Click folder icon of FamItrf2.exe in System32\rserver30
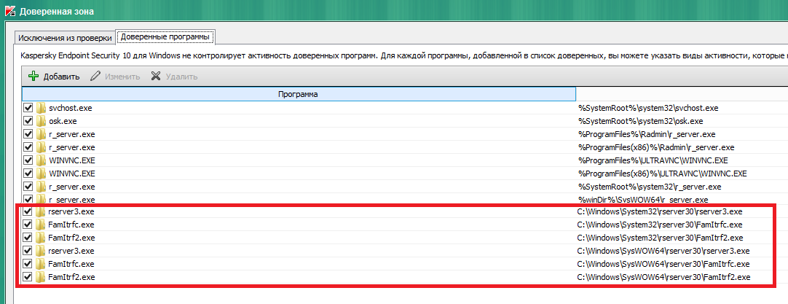This screenshot has height=304, width=788. point(41,238)
